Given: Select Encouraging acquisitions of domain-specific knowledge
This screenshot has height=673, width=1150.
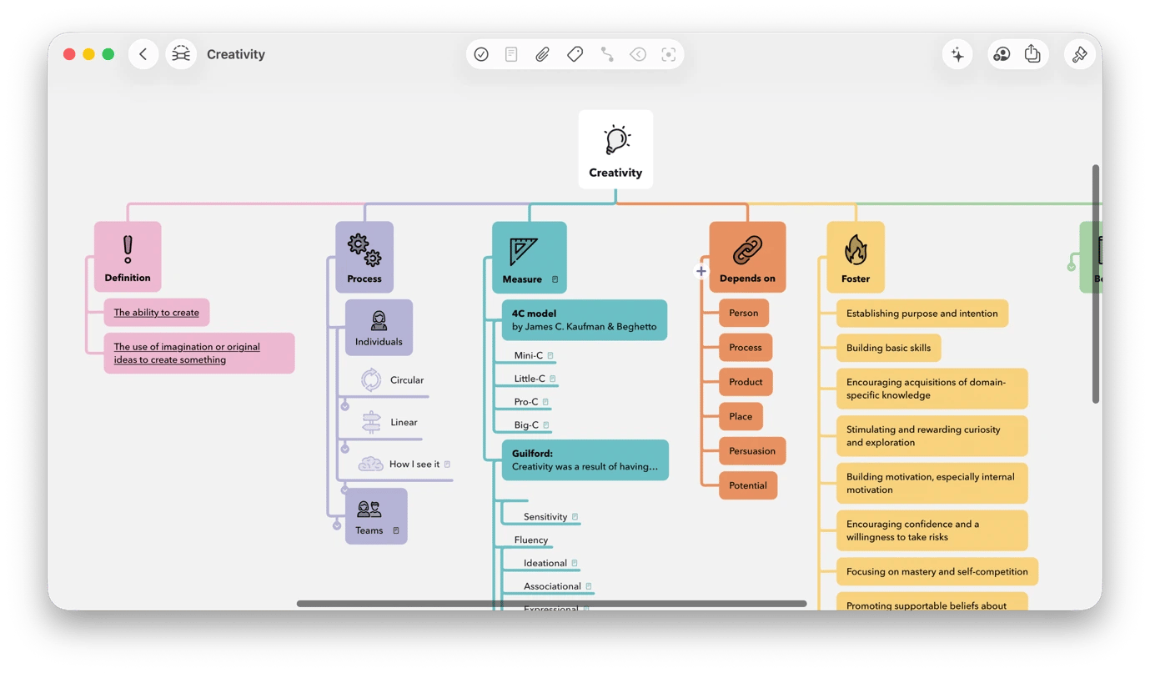Looking at the screenshot, I should pos(932,389).
